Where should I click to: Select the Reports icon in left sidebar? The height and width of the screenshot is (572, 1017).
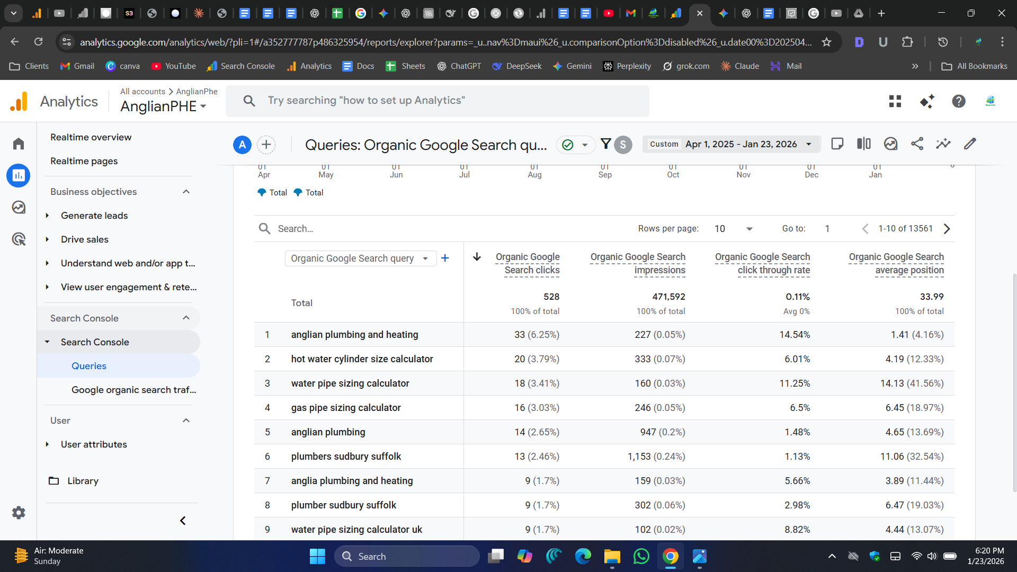pos(19,175)
